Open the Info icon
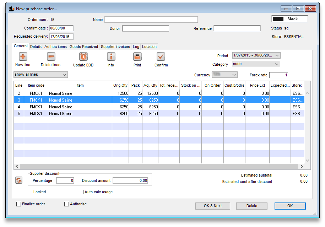 click(111, 56)
